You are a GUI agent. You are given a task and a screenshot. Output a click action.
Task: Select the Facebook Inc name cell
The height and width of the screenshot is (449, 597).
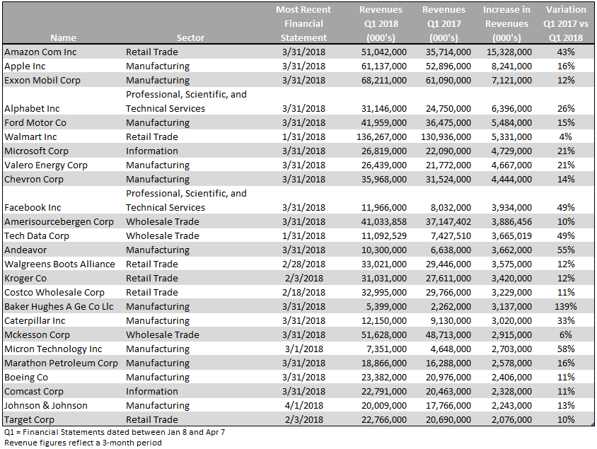point(33,207)
